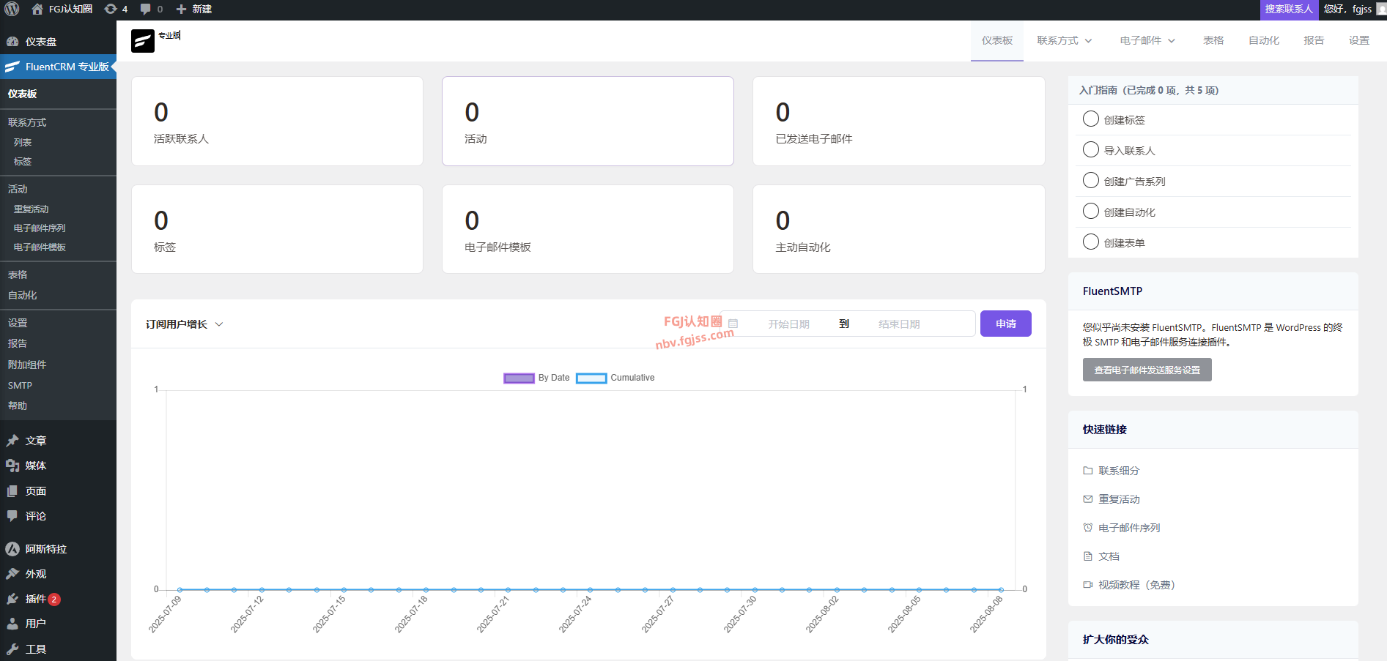The width and height of the screenshot is (1387, 661).
Task: Click the 开始日期 start date field
Action: (788, 324)
